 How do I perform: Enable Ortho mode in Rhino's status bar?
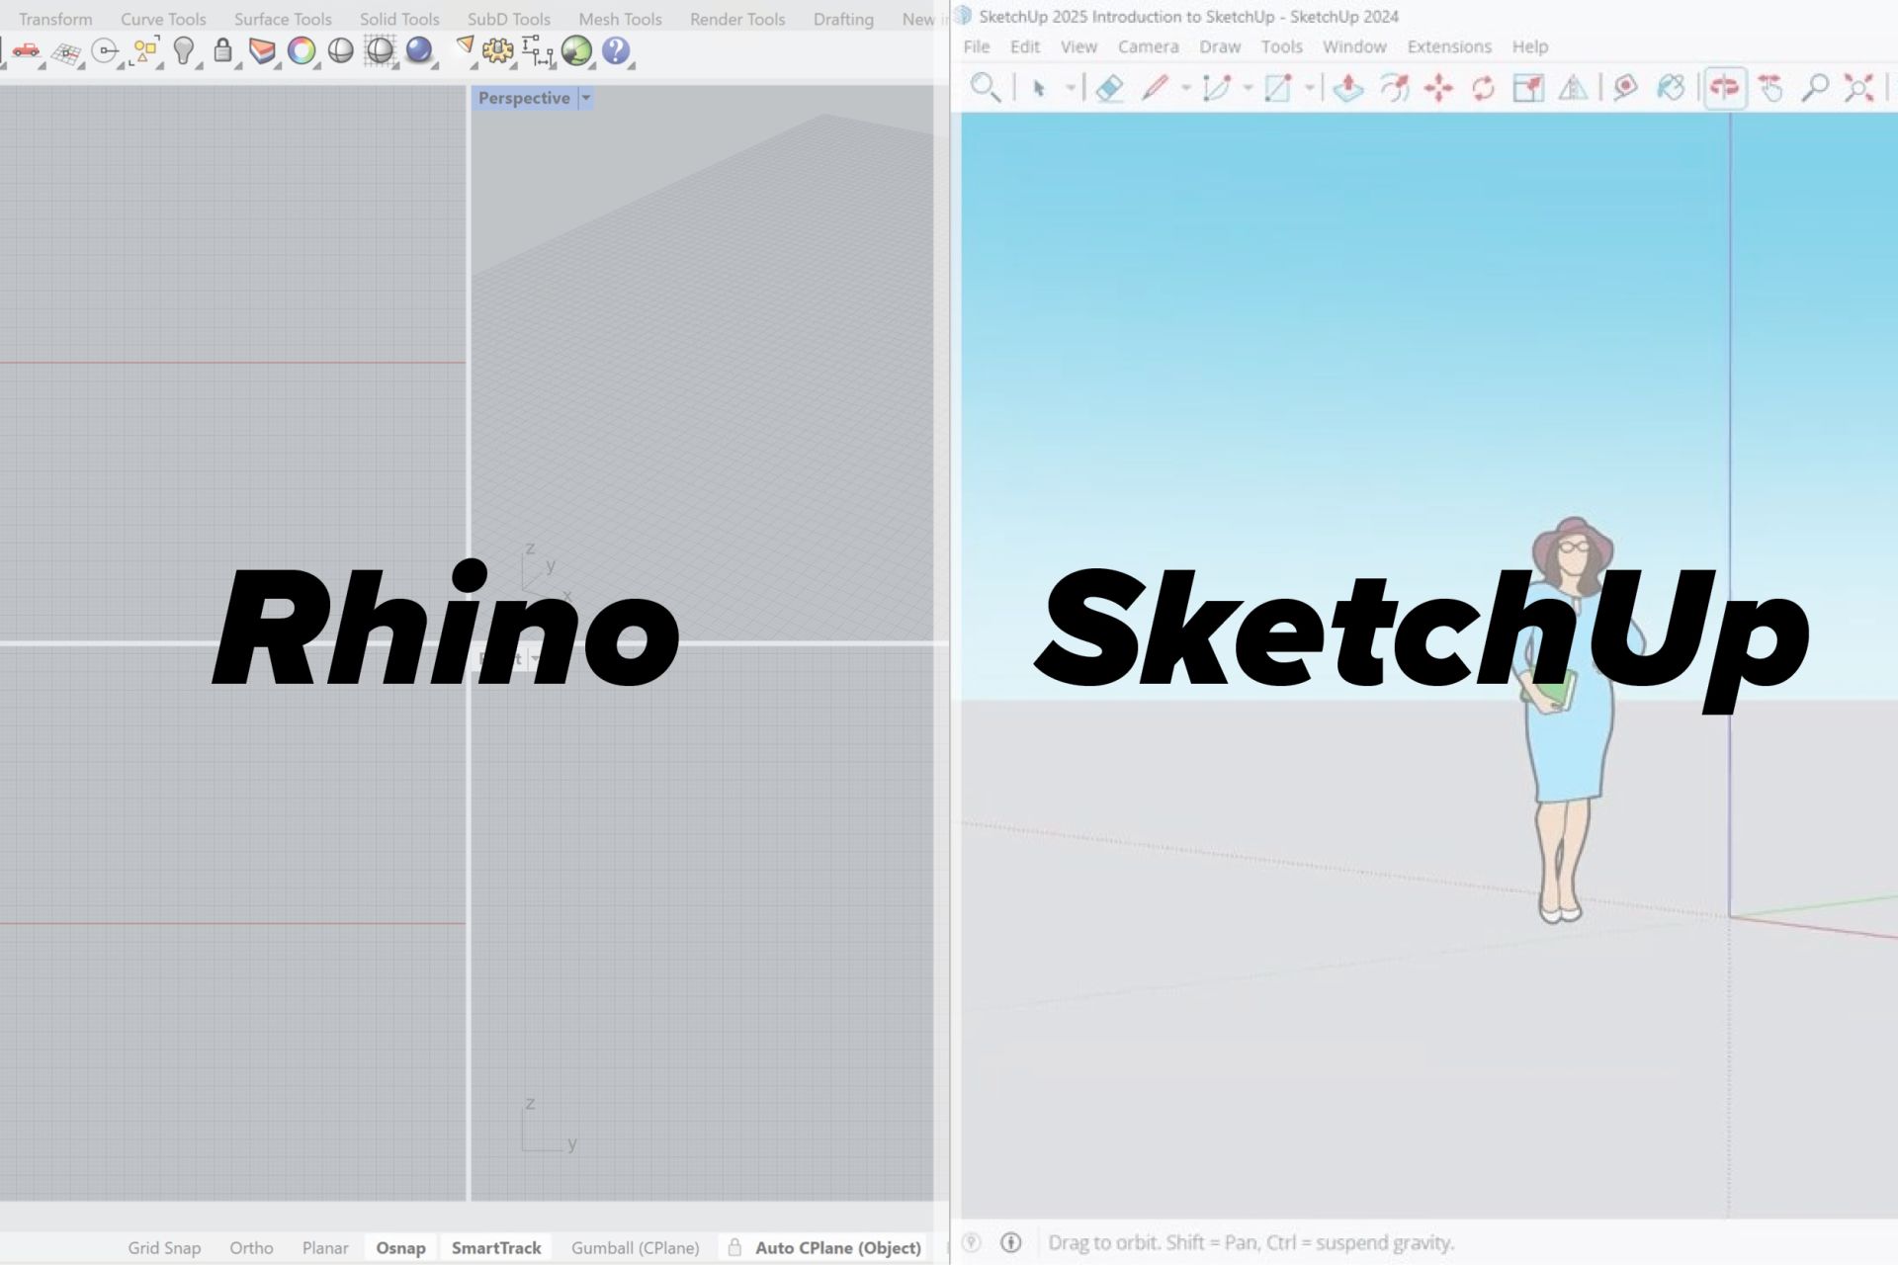[x=251, y=1247]
